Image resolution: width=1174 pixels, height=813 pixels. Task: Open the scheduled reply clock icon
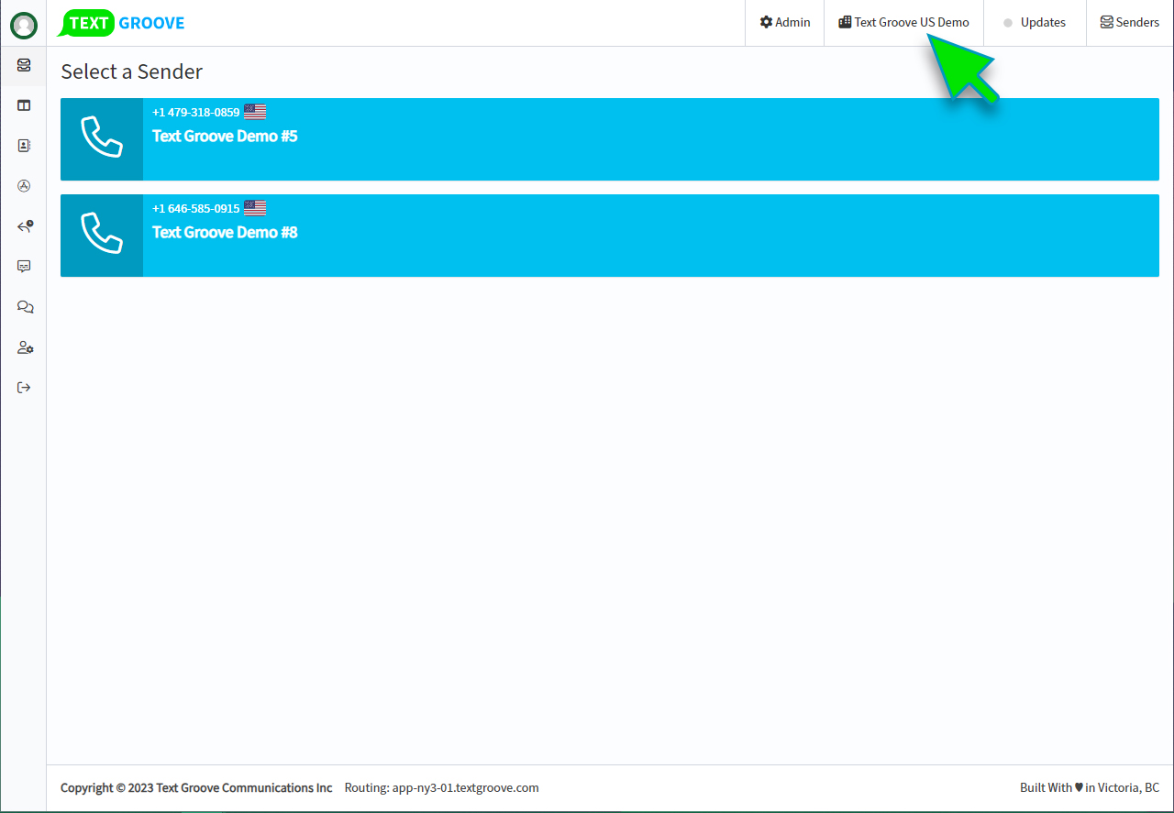tap(25, 226)
